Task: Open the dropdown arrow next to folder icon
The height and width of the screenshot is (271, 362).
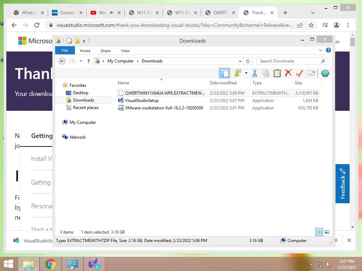Action: click(x=246, y=73)
